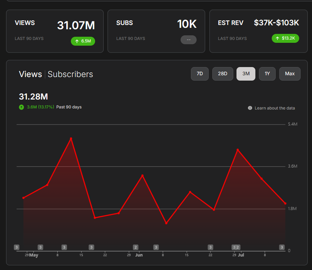
Task: Select the 1Y time range
Action: (267, 74)
